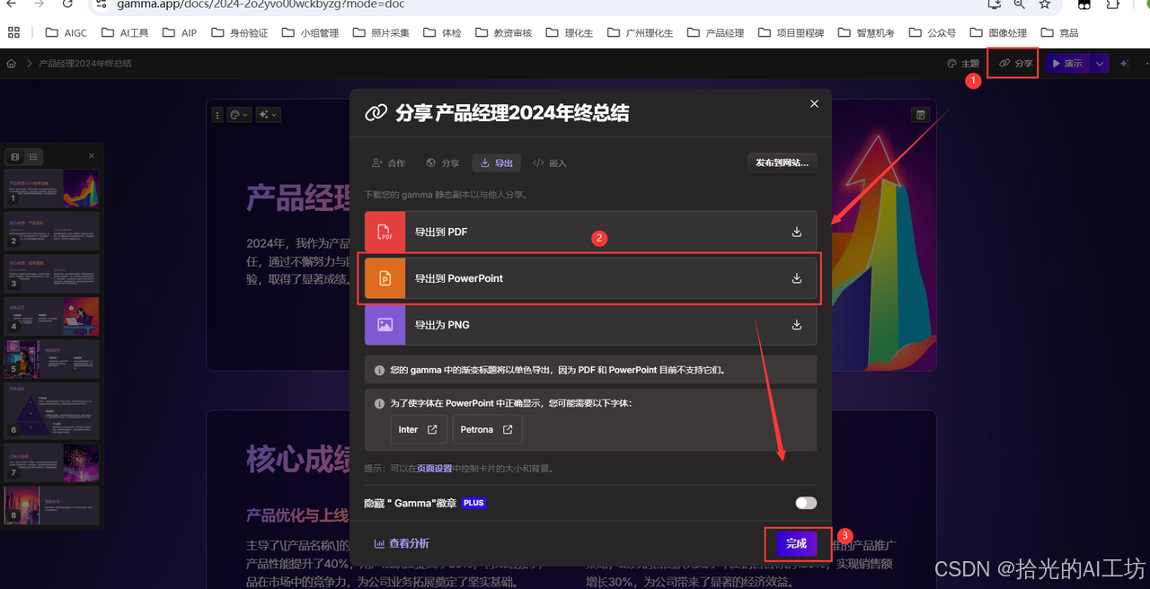Choose the 导出为 PNG option text
This screenshot has height=589, width=1150.
coord(442,325)
